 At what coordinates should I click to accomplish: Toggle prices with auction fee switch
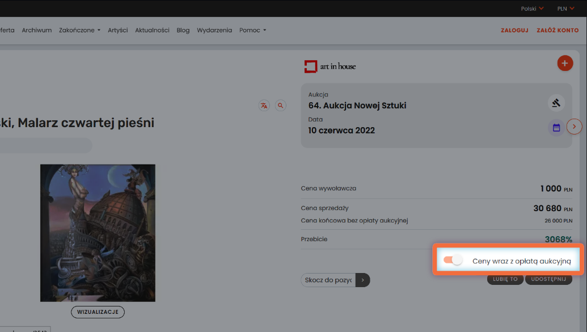[x=453, y=260]
